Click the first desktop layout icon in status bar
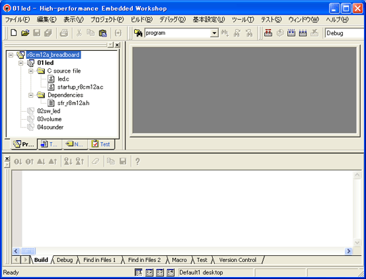 point(139,272)
